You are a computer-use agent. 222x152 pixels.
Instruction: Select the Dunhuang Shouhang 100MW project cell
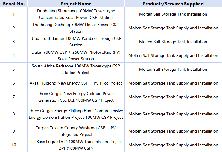[76, 14]
